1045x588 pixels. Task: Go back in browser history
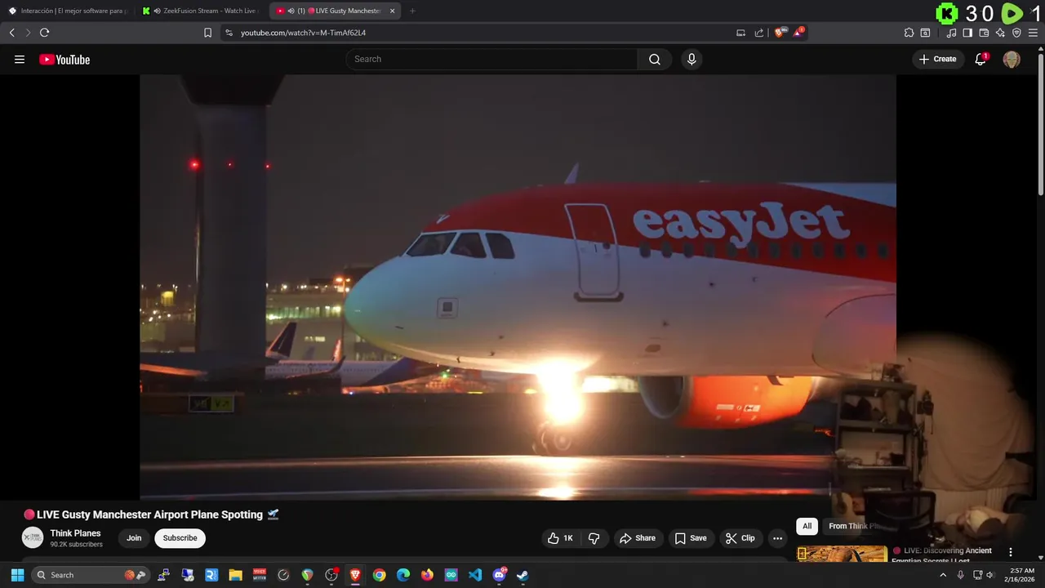[11, 33]
